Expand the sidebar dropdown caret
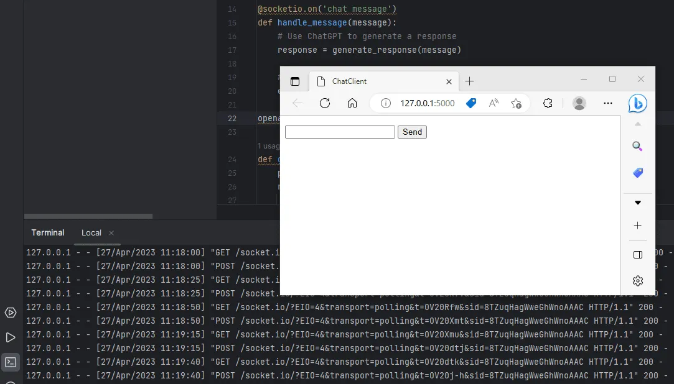The height and width of the screenshot is (384, 674). pos(637,203)
